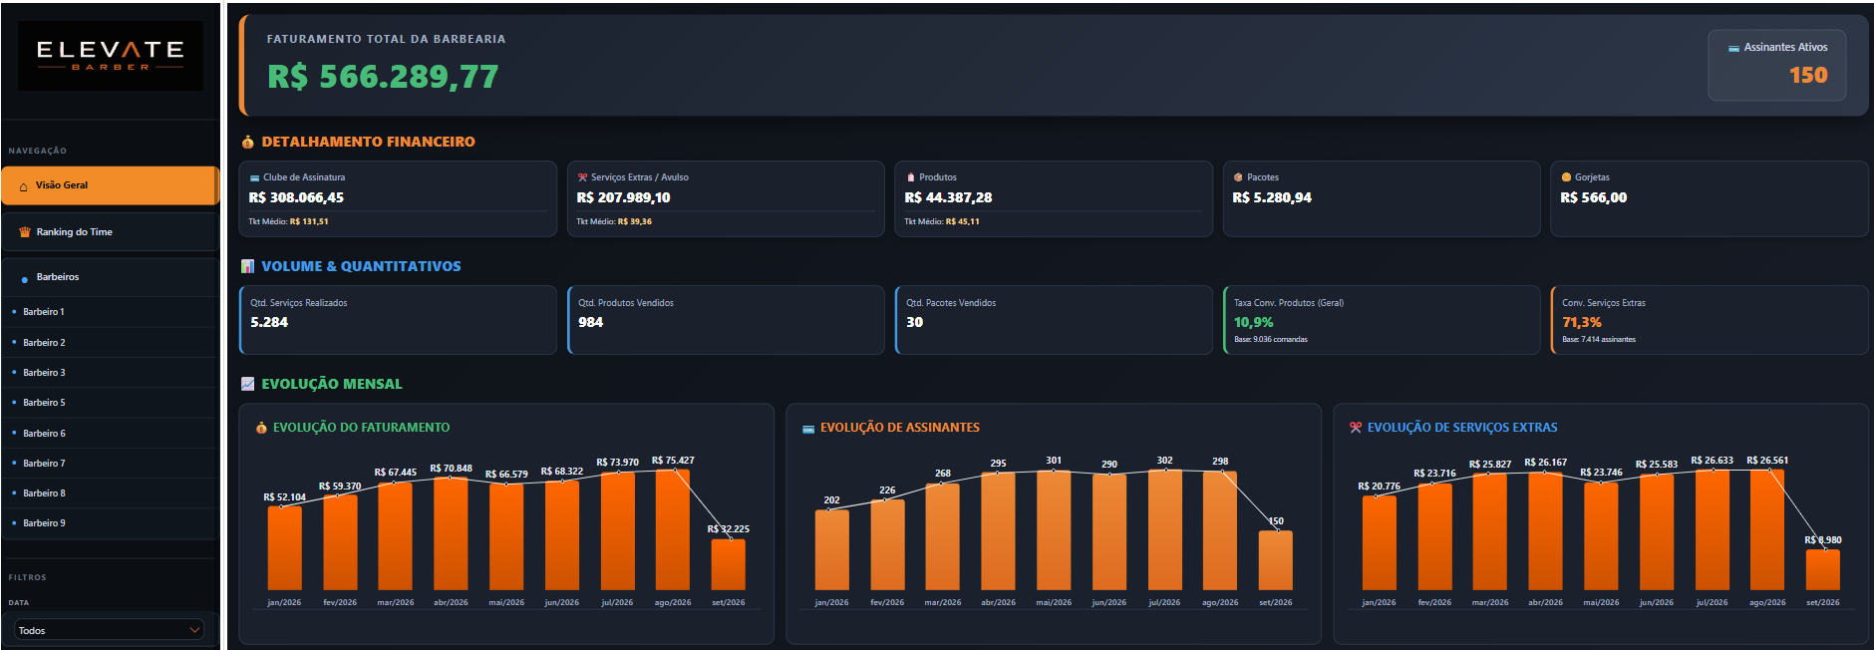Click the package icon beside Pacotes
This screenshot has height=650, width=1874.
[x=1238, y=177]
